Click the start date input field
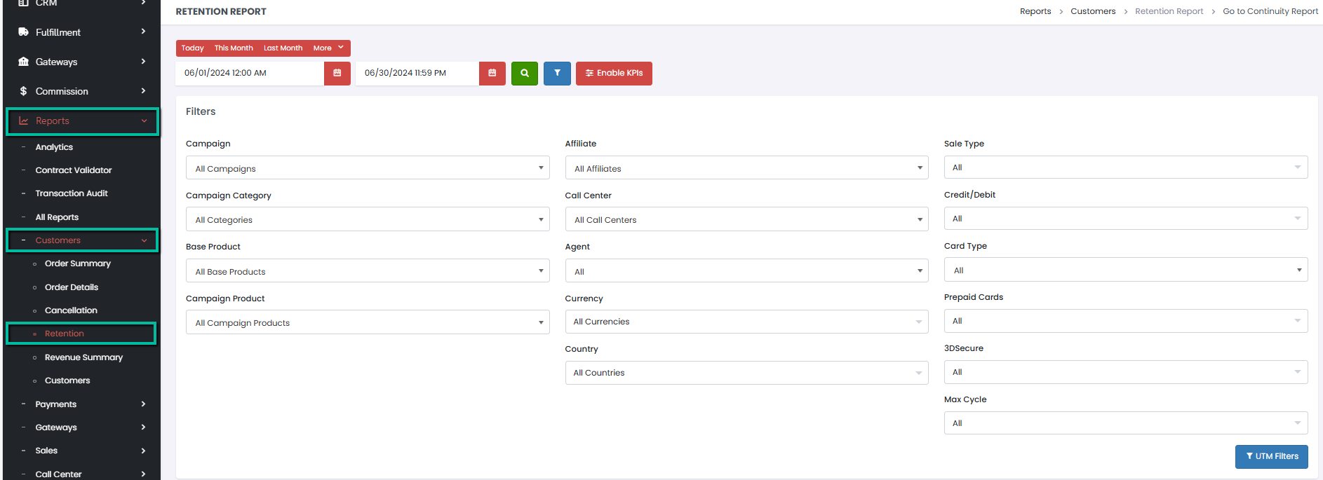 point(249,73)
